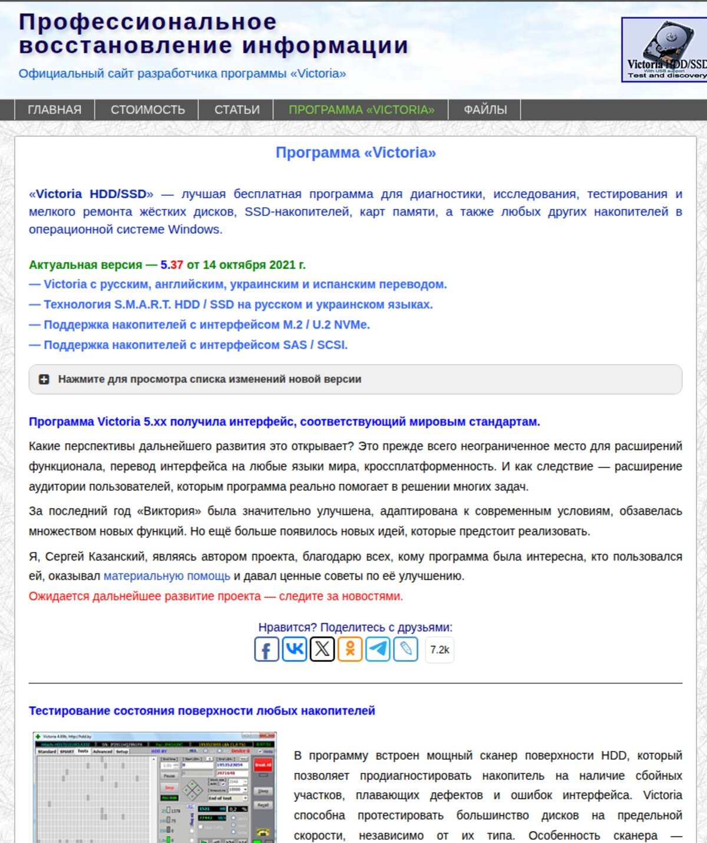This screenshot has width=707, height=843.
Task: Click the «Профессиональное восстановление информации» site title
Action: 213,34
